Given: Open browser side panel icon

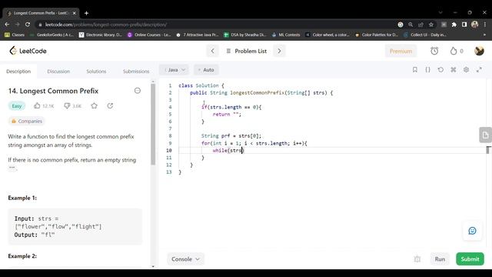Looking at the screenshot, I should pyautogui.click(x=464, y=25).
